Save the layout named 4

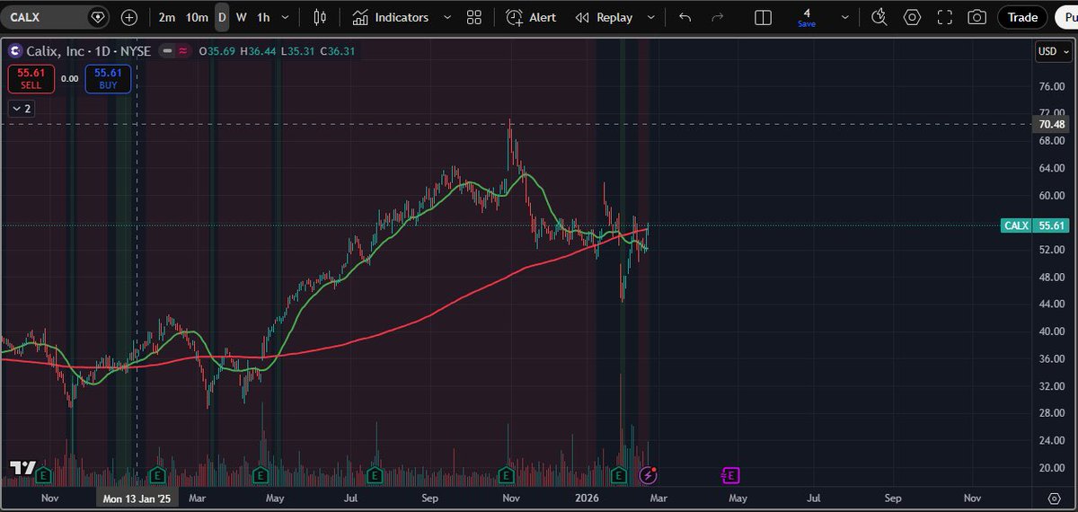(x=807, y=17)
